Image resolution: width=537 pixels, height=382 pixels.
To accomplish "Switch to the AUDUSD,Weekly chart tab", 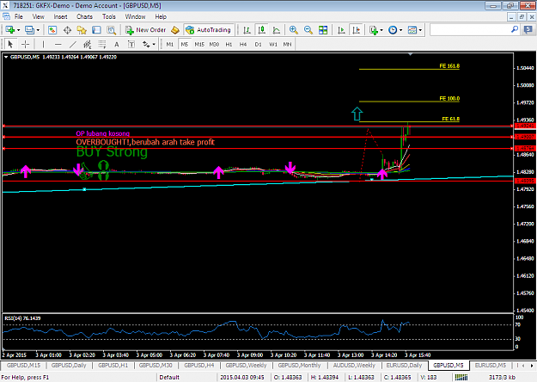I will pyautogui.click(x=354, y=365).
